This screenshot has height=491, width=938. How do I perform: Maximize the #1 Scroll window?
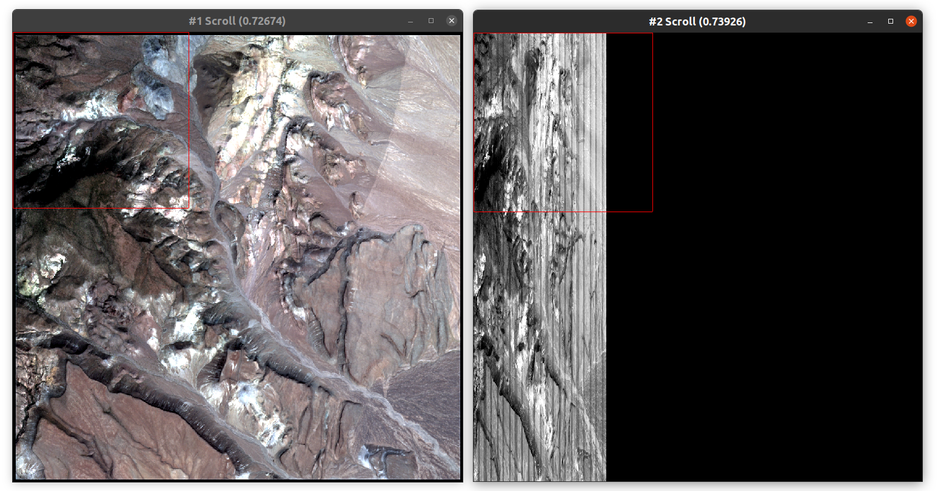point(431,20)
